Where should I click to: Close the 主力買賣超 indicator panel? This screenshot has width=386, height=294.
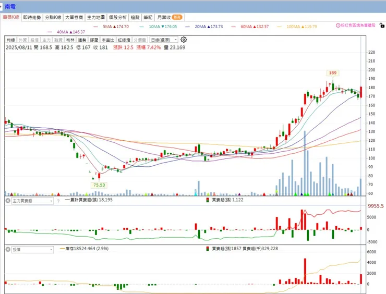[8, 201]
